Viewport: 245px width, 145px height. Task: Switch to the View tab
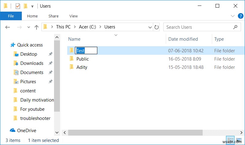(73, 16)
